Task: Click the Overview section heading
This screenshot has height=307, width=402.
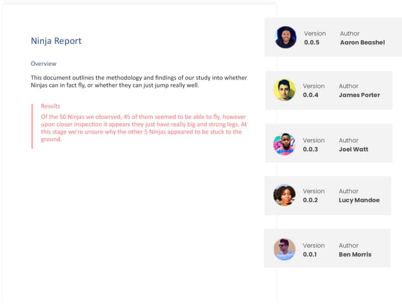Action: coord(44,64)
